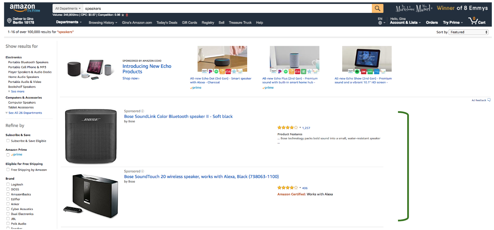Open the Help menu item
494x230 pixels.
(260, 22)
